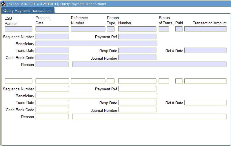Click the second record's Resp.Date field

[x=137, y=103]
